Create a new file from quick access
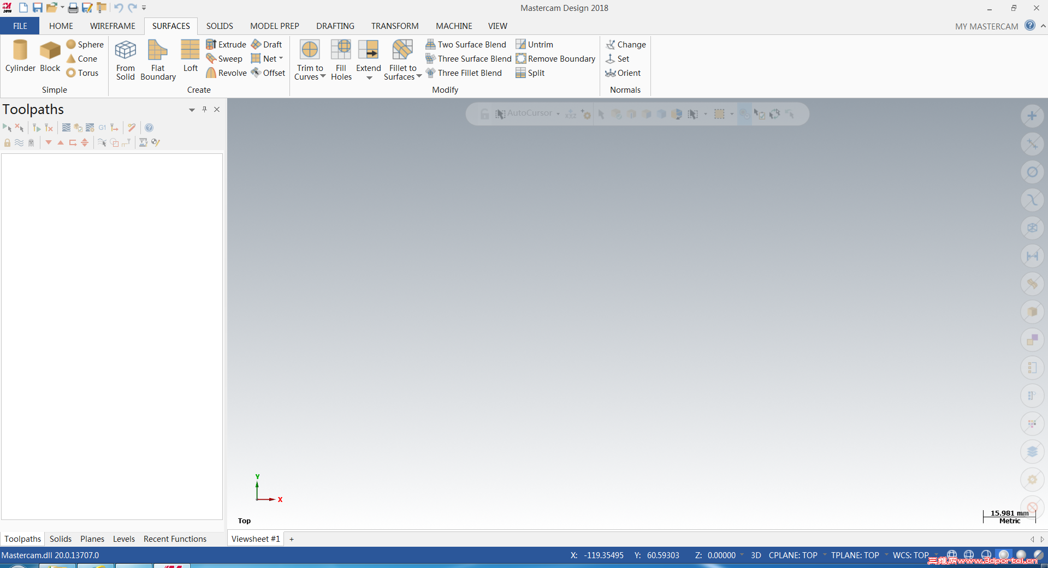Viewport: 1048px width, 568px height. pyautogui.click(x=23, y=8)
